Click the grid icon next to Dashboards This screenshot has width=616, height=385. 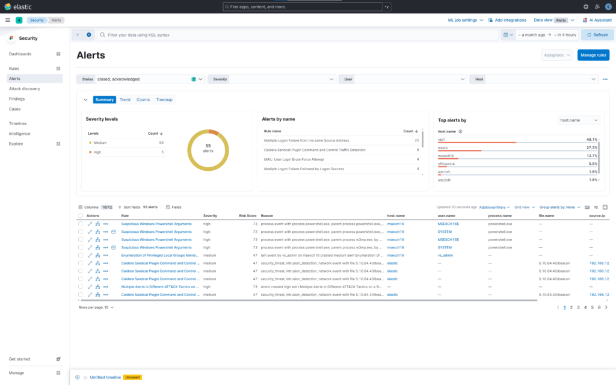58,54
